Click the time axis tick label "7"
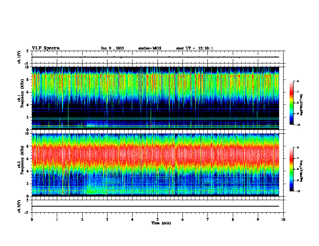Screen dimensions: 319x246 [x=208, y=219]
